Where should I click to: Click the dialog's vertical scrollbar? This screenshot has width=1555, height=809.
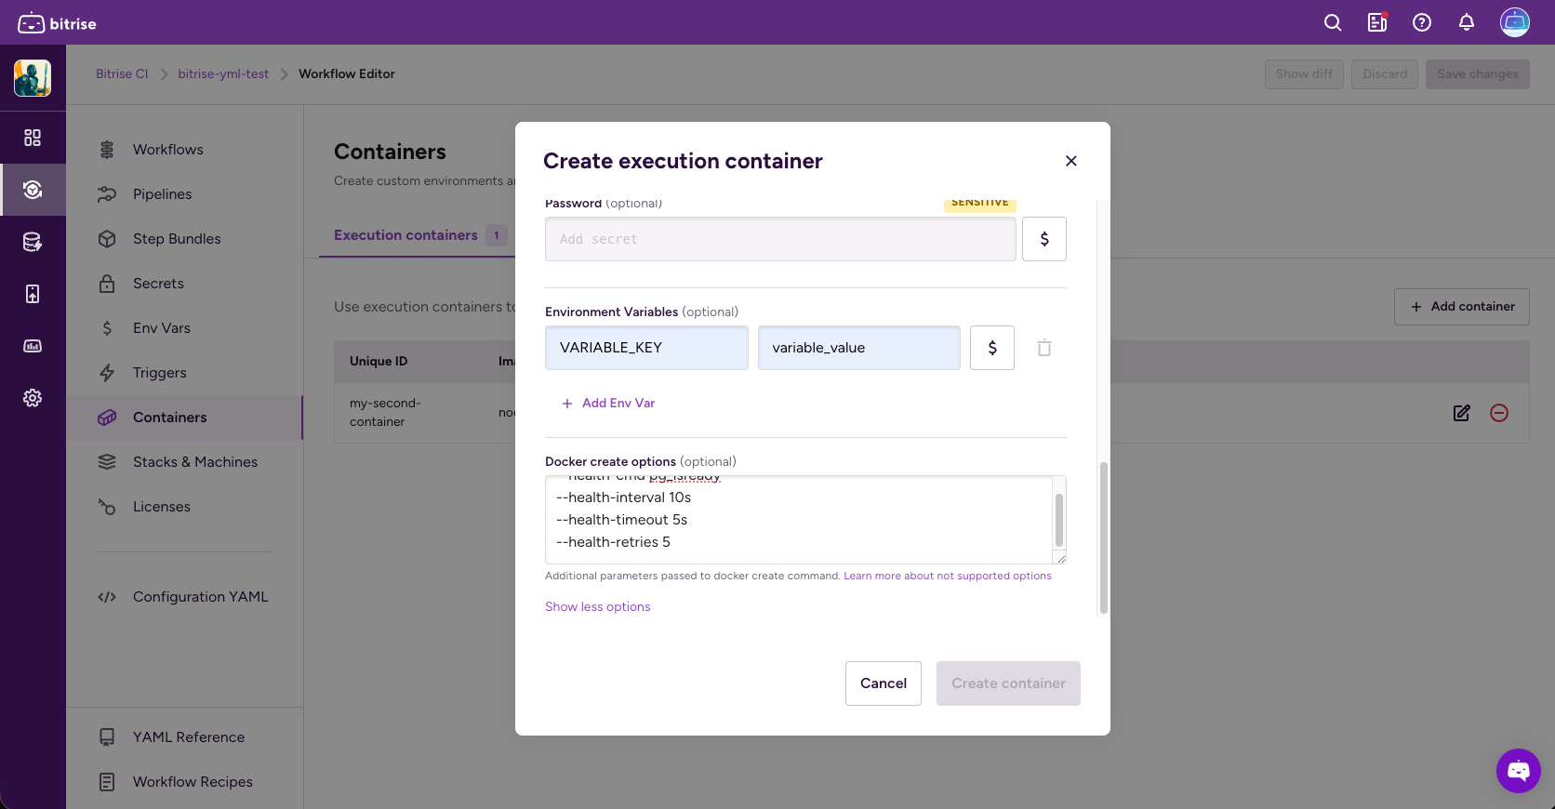[x=1104, y=537]
